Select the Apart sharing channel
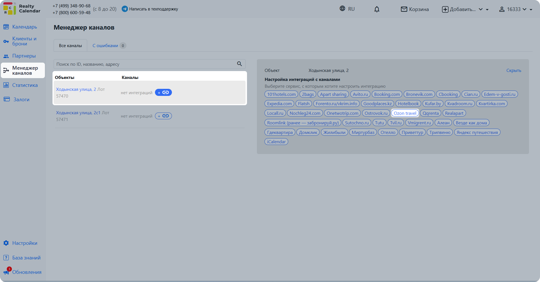Image resolution: width=540 pixels, height=282 pixels. (333, 94)
